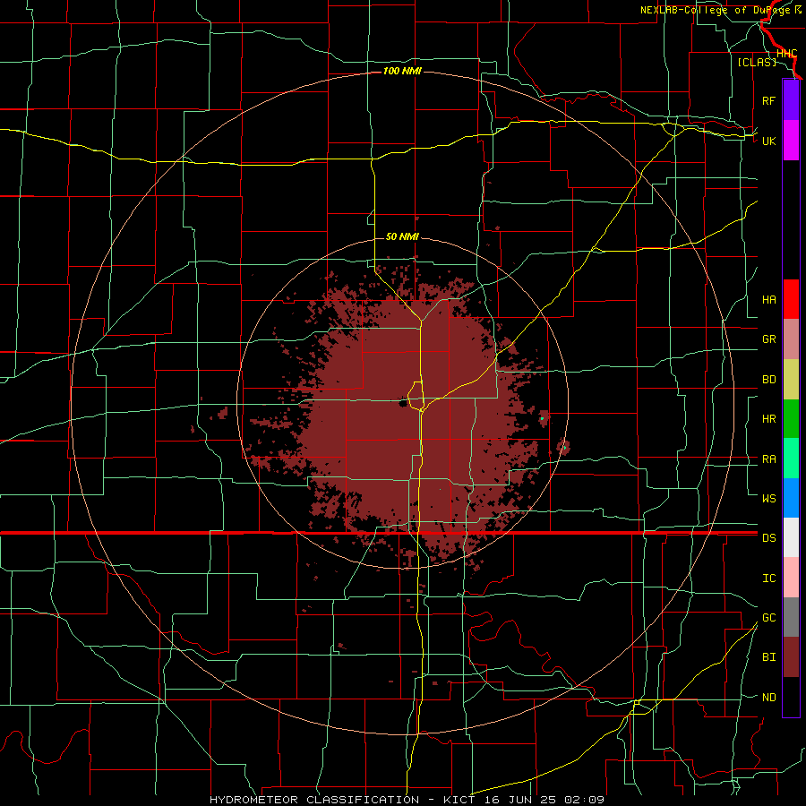Select the BD yellow legend swatch

(x=791, y=380)
